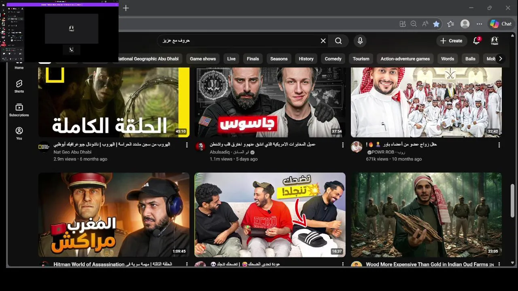518x291 pixels.
Task: Open YouTube notifications bell
Action: (476, 41)
